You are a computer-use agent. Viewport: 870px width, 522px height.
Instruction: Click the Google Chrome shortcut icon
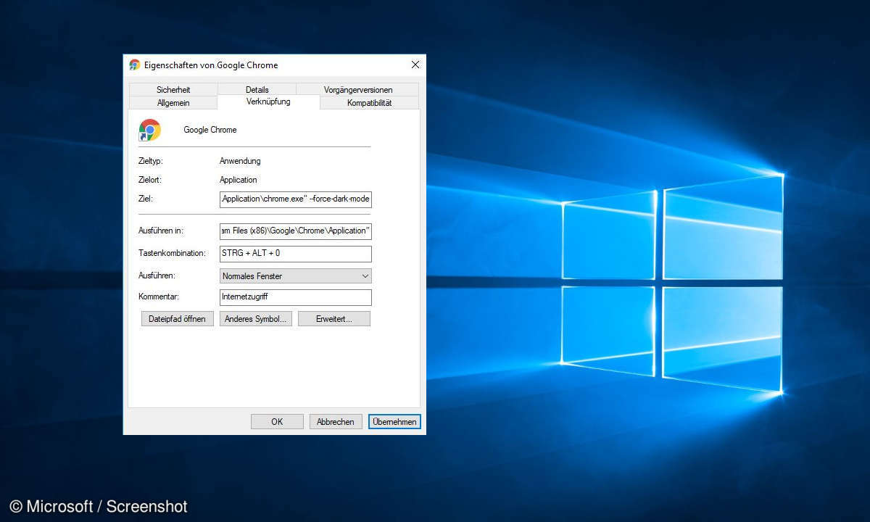pos(150,130)
